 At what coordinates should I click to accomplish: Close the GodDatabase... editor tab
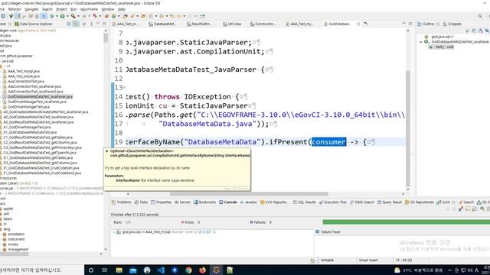click(358, 24)
